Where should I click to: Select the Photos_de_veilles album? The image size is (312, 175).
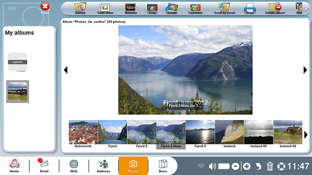[x=17, y=92]
